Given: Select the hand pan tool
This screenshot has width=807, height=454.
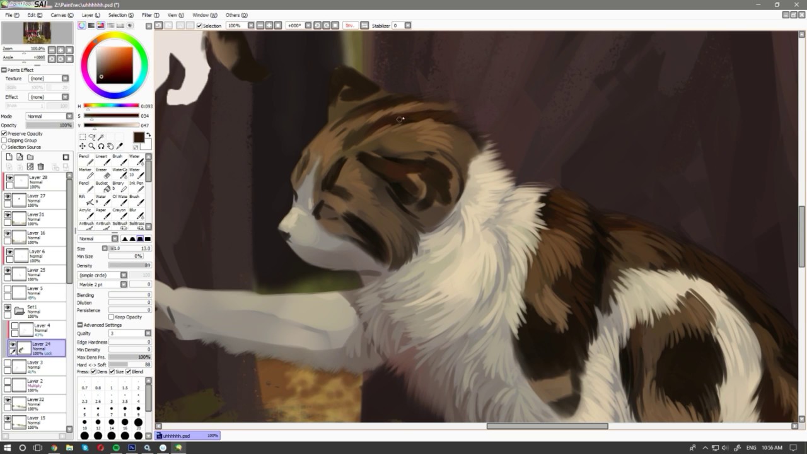Looking at the screenshot, I should click(110, 146).
